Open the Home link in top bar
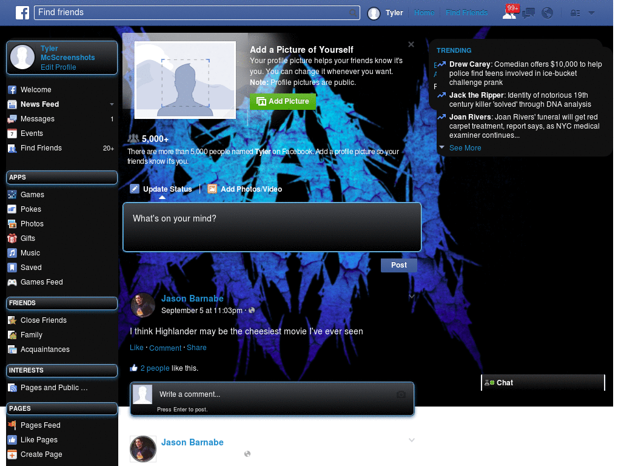Screen dimensions: 621x466 [x=424, y=13]
